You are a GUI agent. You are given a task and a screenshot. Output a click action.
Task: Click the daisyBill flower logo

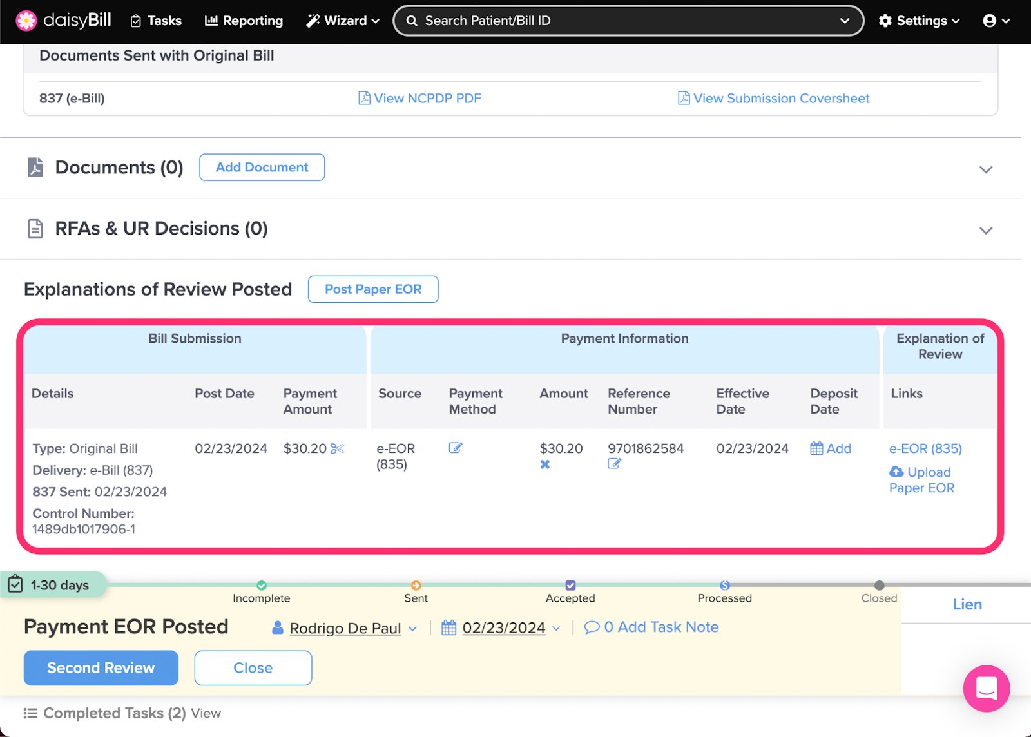pos(26,21)
